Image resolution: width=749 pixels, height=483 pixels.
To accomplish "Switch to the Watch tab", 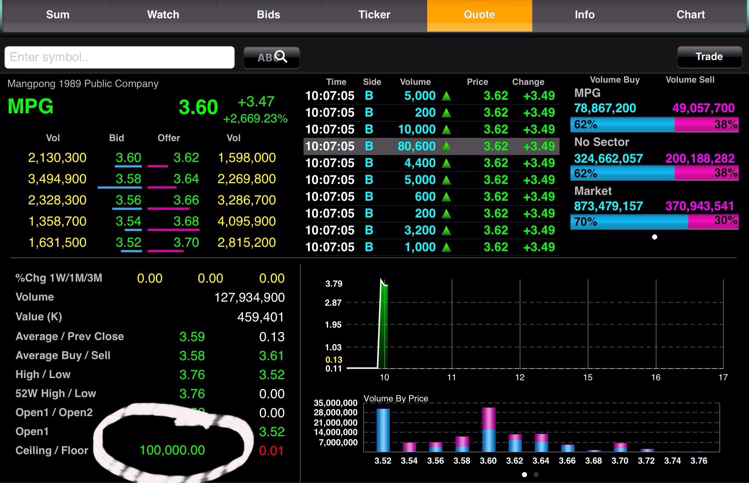I will [163, 15].
